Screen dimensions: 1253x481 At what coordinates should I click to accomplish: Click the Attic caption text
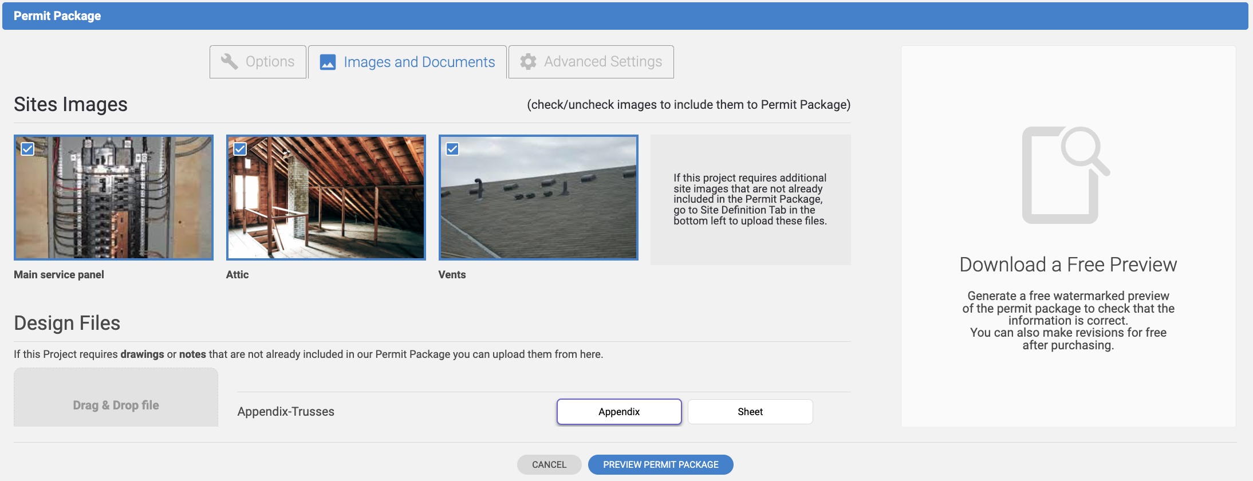pyautogui.click(x=237, y=275)
